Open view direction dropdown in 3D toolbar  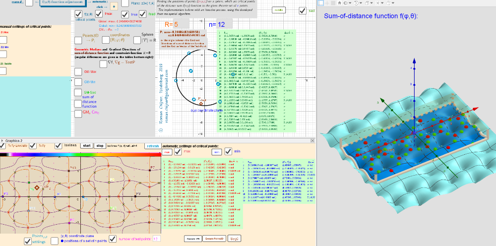[372, 3]
